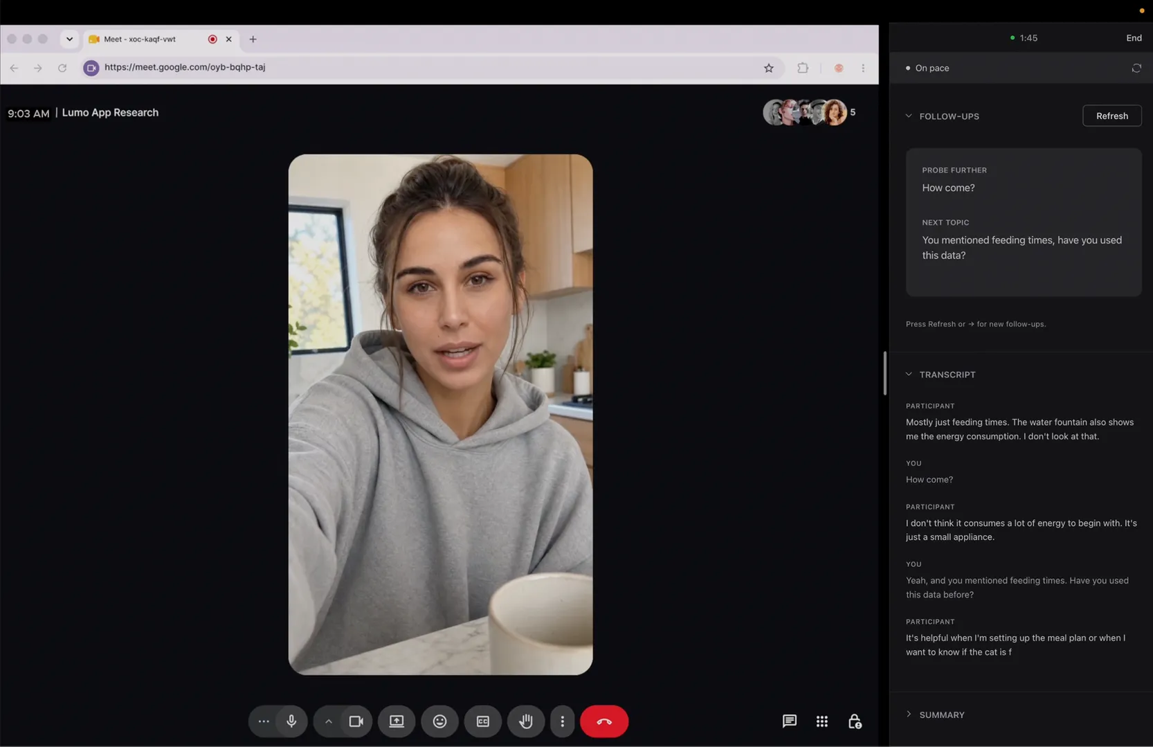Select the 'How come?' probe further suggestion
This screenshot has height=747, width=1153.
[x=948, y=188]
